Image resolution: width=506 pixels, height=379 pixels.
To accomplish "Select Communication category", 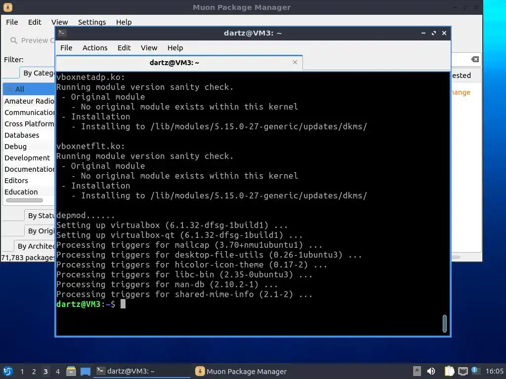I will click(29, 113).
